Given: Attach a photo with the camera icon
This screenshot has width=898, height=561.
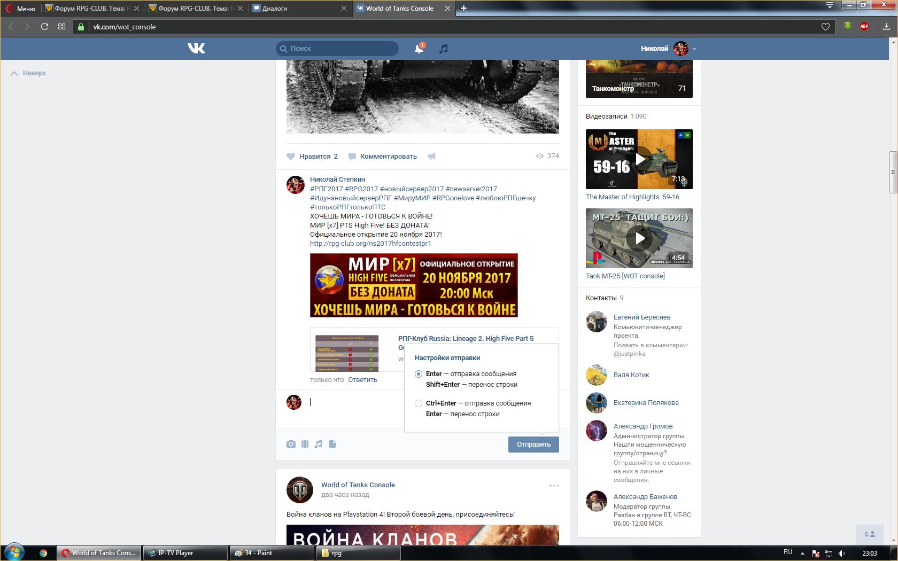Looking at the screenshot, I should tap(291, 444).
